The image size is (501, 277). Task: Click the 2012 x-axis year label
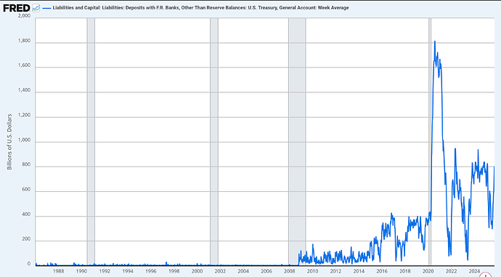[x=335, y=271]
